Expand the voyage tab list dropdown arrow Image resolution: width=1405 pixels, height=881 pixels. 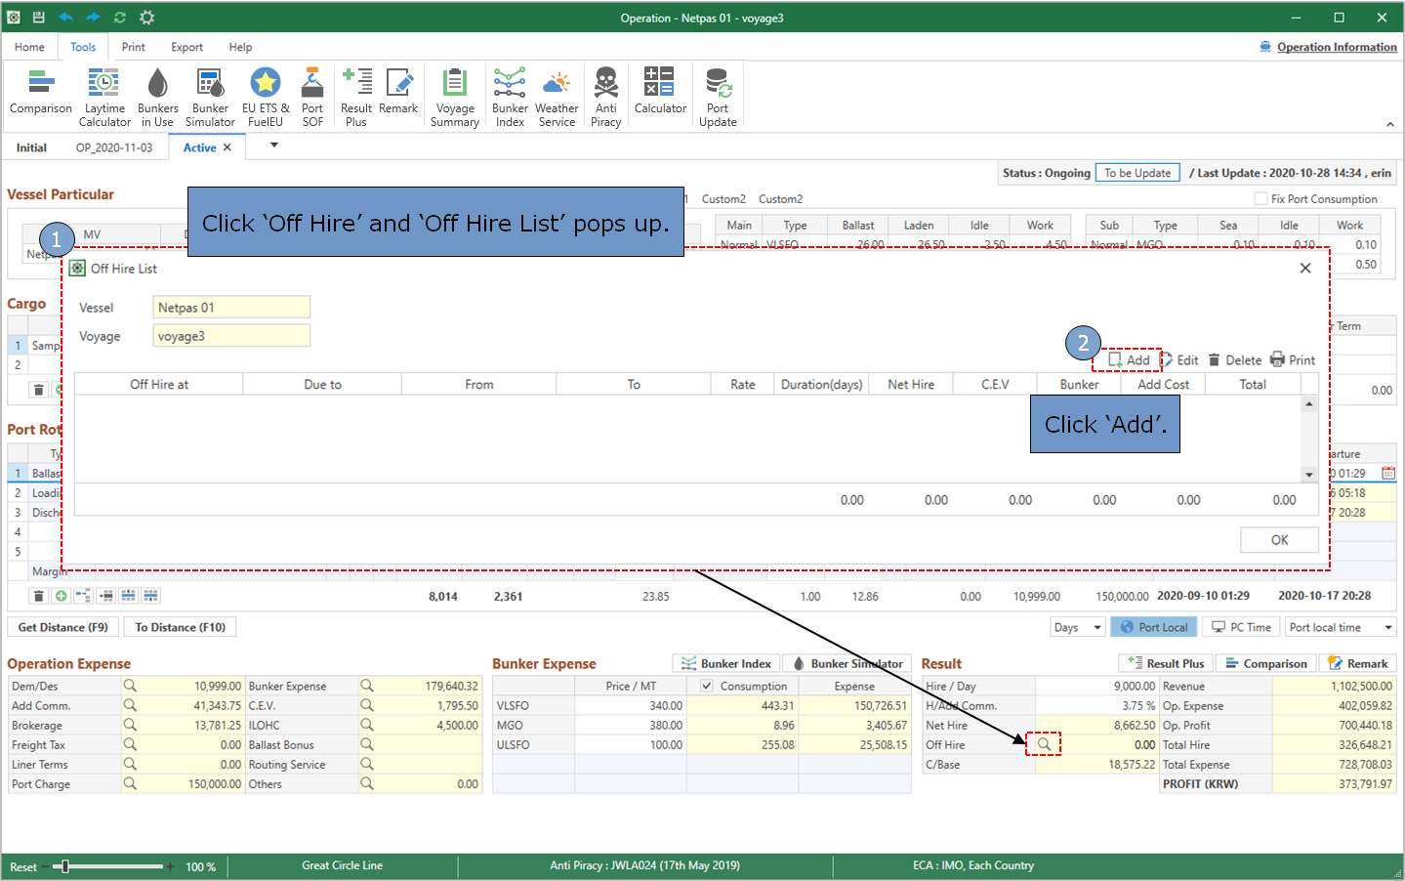click(x=274, y=146)
